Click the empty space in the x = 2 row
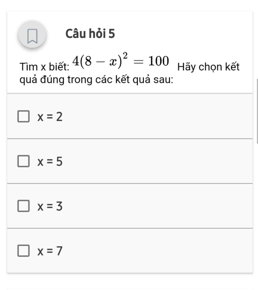The width and height of the screenshot is (258, 290). tap(157, 116)
